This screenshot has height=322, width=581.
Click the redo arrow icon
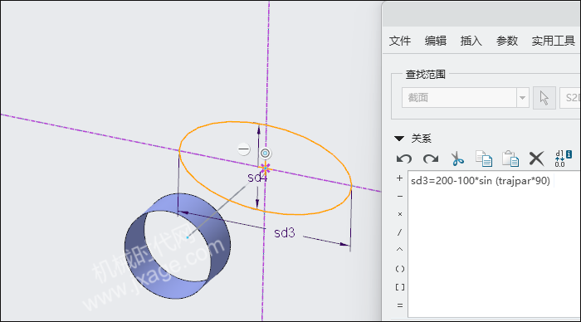click(x=431, y=159)
